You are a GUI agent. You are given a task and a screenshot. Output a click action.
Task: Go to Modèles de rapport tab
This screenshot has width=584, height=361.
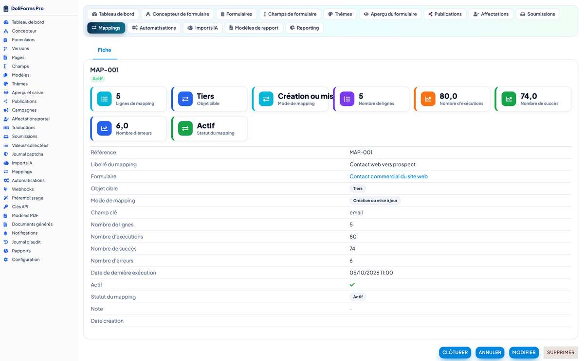(x=254, y=28)
